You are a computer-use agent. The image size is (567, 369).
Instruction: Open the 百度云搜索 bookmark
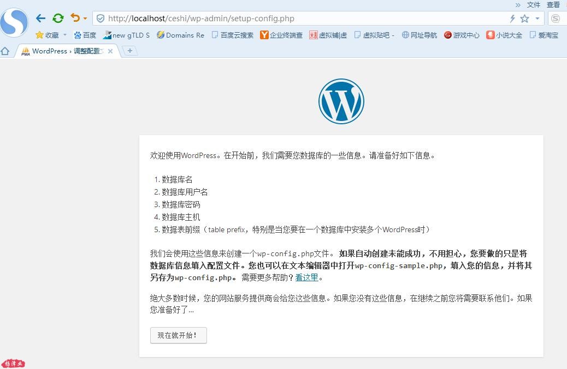[x=233, y=35]
